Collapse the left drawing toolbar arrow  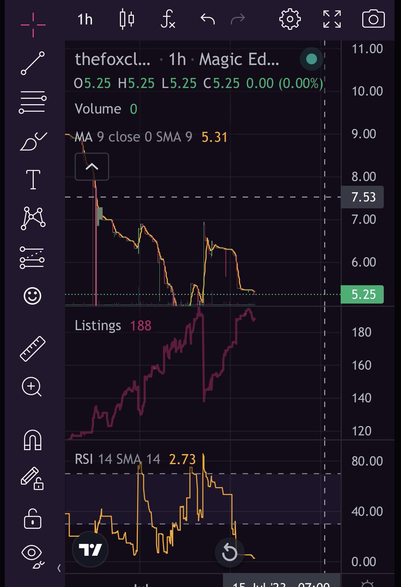59,568
